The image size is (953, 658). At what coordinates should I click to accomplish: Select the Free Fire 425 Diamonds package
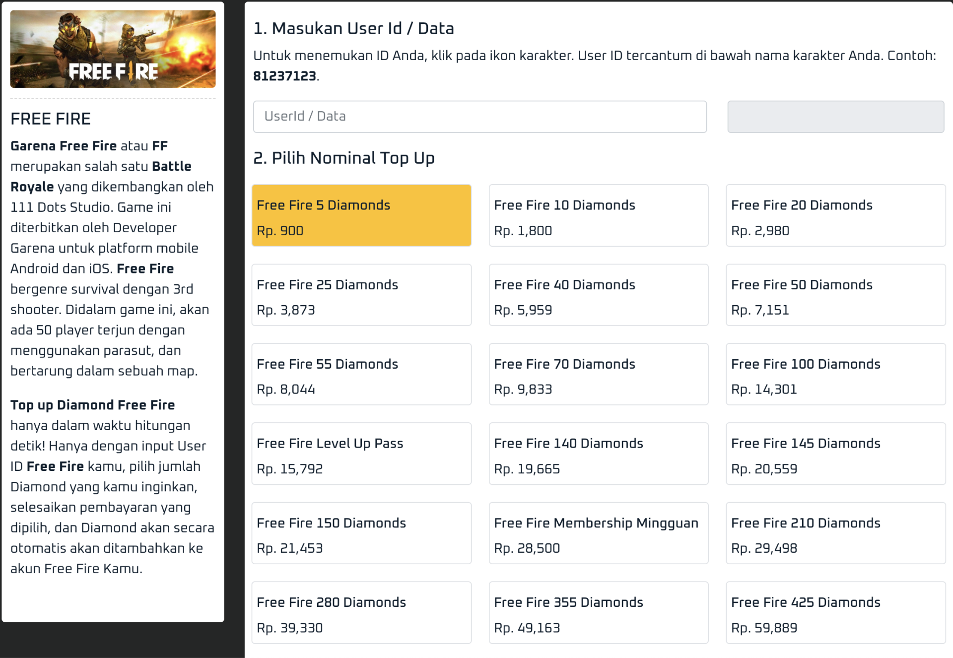click(835, 612)
